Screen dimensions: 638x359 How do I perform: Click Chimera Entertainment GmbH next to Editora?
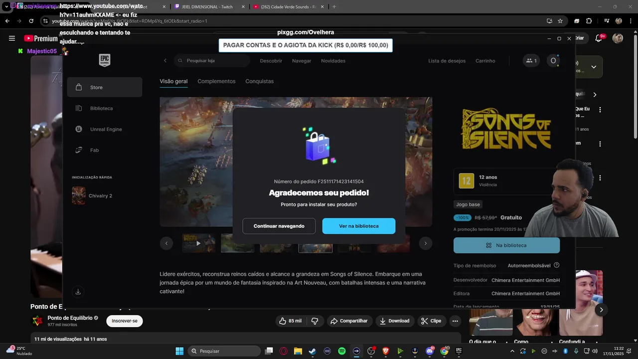[525, 294]
